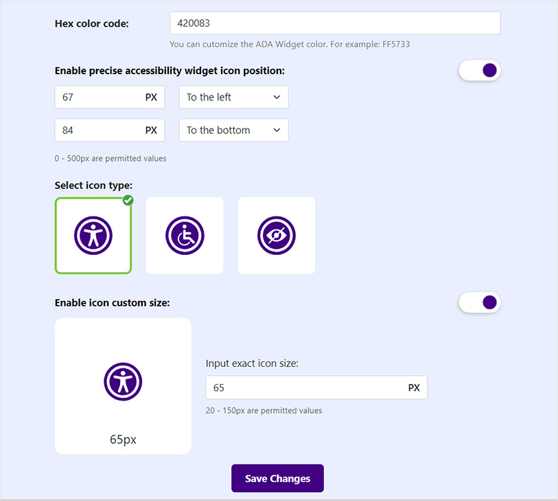
Task: Focus the vertical position field showing 84
Action: coord(100,130)
